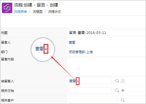Add a 相关文档 with the plus icon
The image size is (146, 104).
[x=123, y=90]
